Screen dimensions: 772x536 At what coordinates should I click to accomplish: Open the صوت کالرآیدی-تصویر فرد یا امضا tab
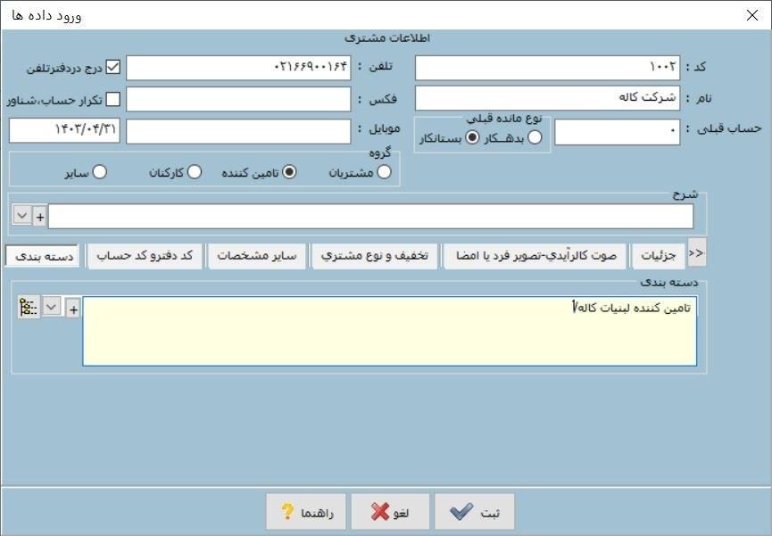(x=535, y=255)
